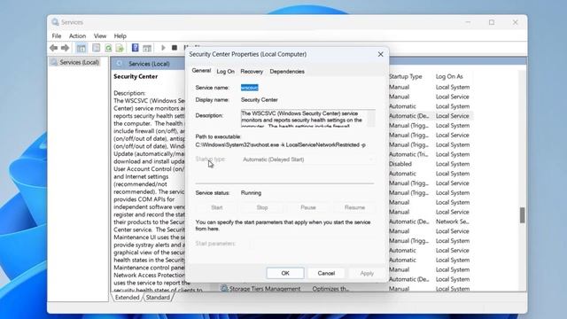Stop service using the toolbar square icon
The width and height of the screenshot is (567, 319).
coord(175,48)
